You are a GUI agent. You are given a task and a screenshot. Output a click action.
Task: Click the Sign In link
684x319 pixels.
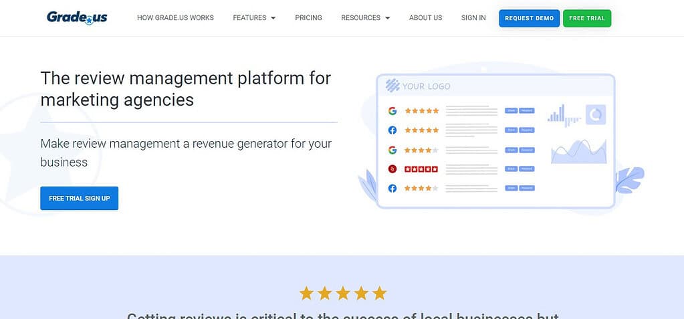[x=473, y=18]
